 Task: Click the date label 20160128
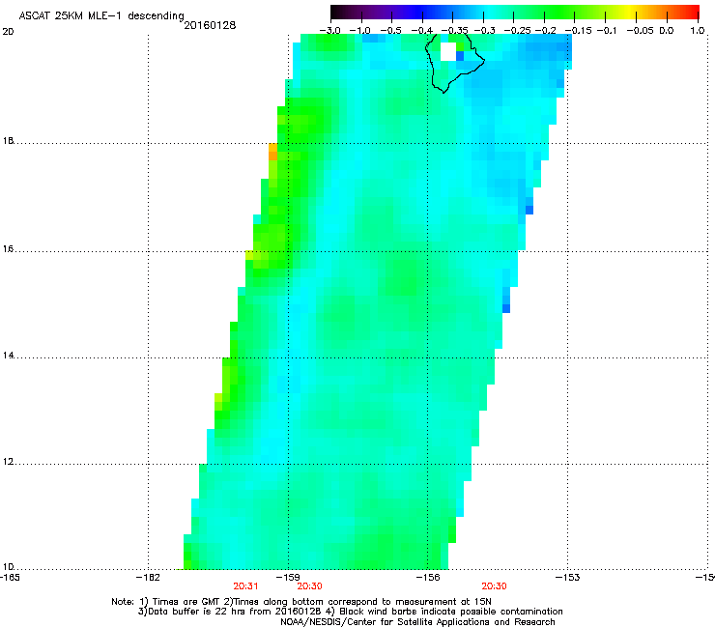point(210,25)
